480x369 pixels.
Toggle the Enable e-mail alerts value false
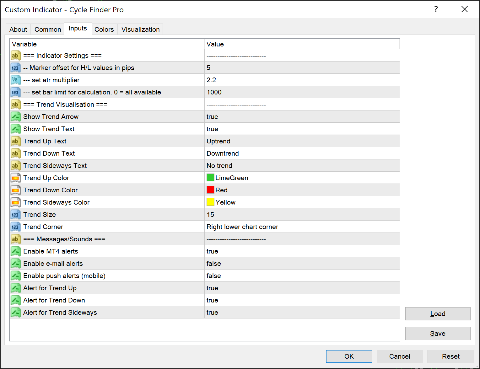[x=302, y=264]
